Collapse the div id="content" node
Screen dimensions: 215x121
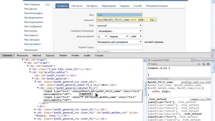(28, 66)
